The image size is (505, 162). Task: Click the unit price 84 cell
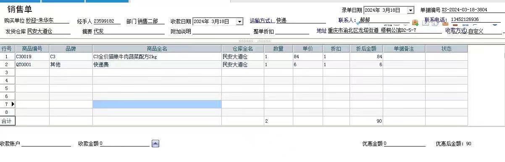[308, 57]
